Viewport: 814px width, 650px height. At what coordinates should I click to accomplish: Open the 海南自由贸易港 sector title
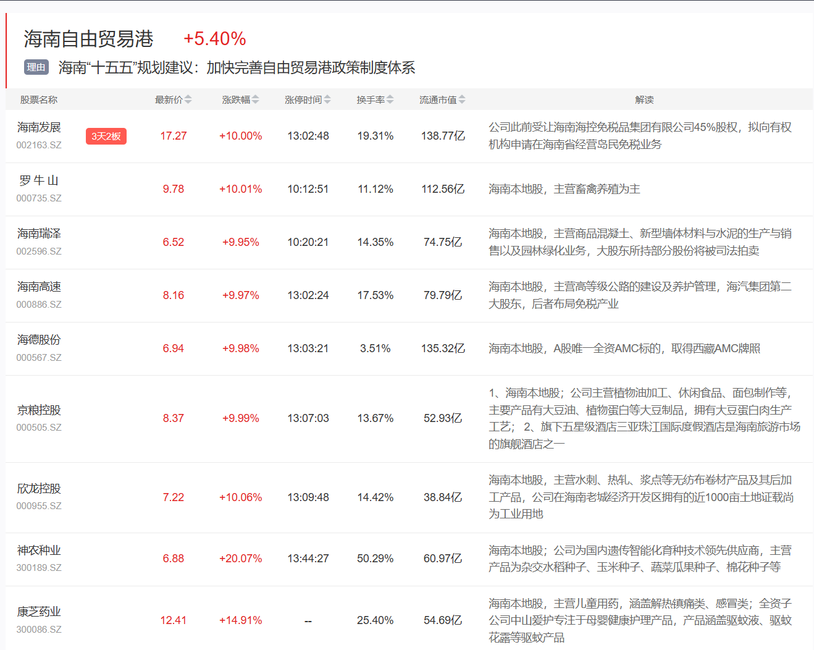click(x=88, y=39)
